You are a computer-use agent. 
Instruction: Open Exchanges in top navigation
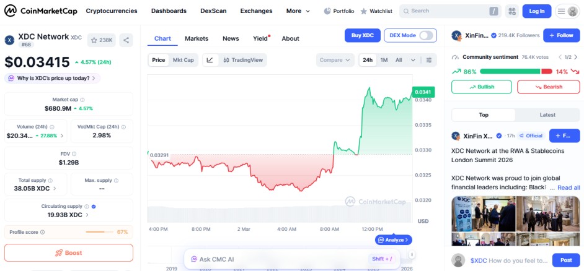256,11
